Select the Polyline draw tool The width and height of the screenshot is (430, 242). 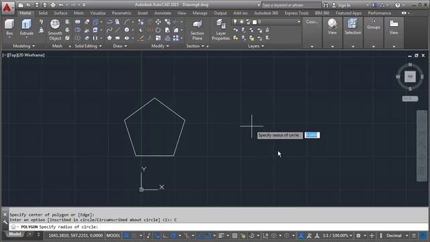coord(110,22)
